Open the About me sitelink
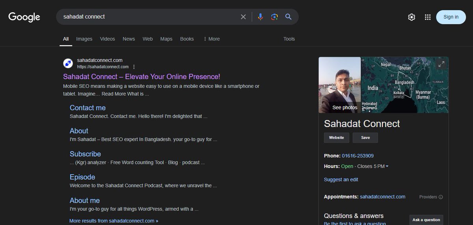Image resolution: width=473 pixels, height=225 pixels. pyautogui.click(x=85, y=201)
